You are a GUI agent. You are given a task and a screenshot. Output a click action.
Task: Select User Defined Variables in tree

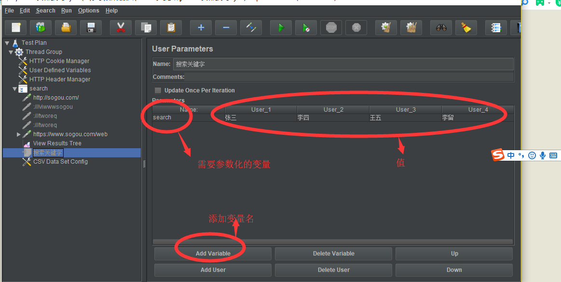[60, 70]
